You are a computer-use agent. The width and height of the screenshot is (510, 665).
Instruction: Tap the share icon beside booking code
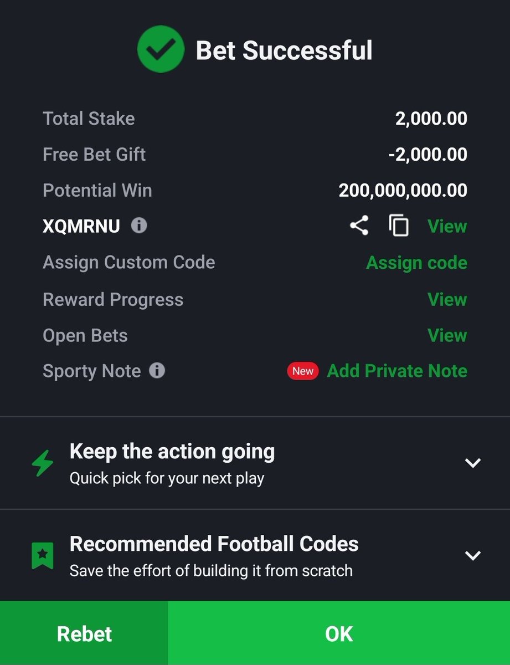coord(359,226)
